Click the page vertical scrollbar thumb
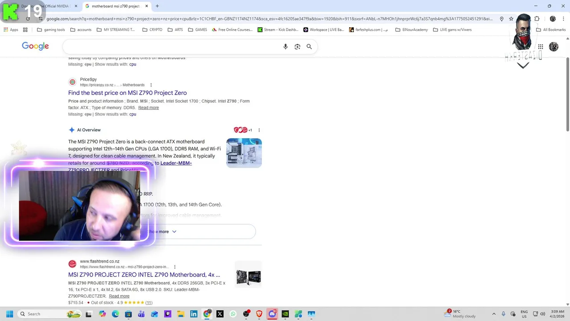 click(567, 95)
